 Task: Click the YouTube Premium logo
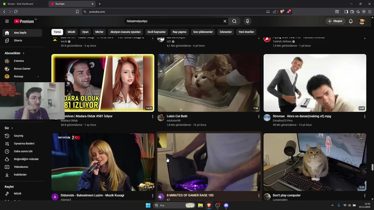pyautogui.click(x=24, y=21)
